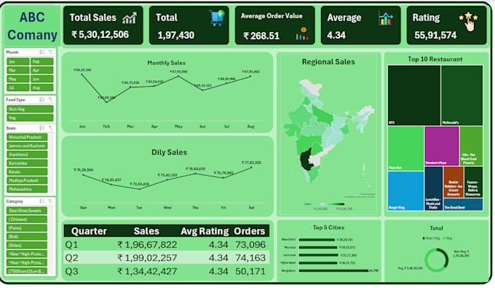
Task: Click the Bengaluru bar in Top 5 Cities
Action: 333,271
